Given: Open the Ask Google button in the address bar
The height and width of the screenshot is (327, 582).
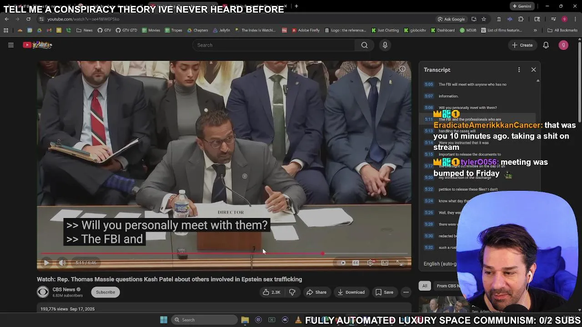Looking at the screenshot, I should 451,19.
